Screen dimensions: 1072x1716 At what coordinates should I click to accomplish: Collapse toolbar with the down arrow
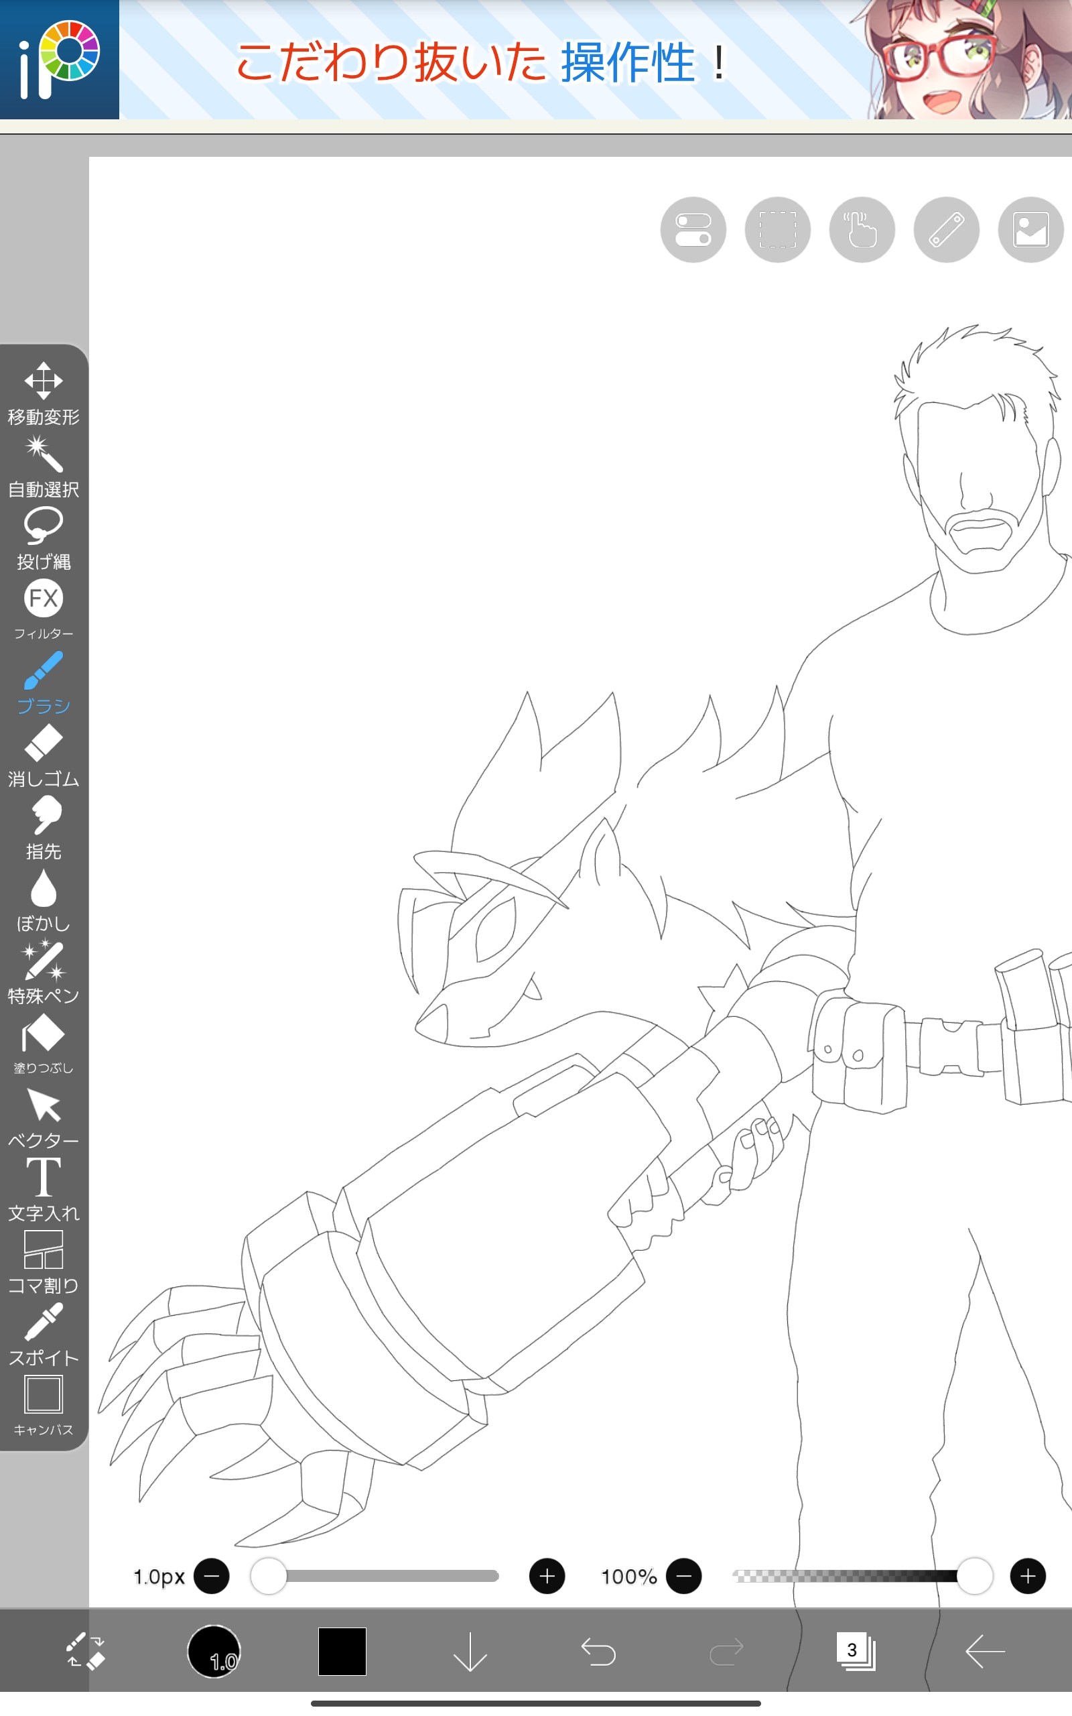pos(470,1651)
